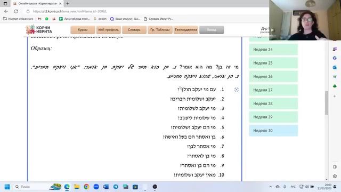The image size is (341, 192).
Task: Open the Ваши модули | Qui... bookmark
Action: pyautogui.click(x=125, y=19)
